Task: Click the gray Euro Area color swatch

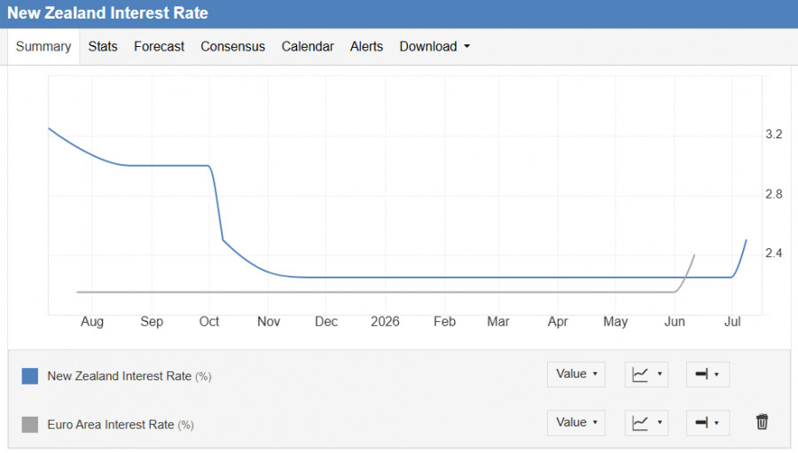Action: pyautogui.click(x=30, y=425)
